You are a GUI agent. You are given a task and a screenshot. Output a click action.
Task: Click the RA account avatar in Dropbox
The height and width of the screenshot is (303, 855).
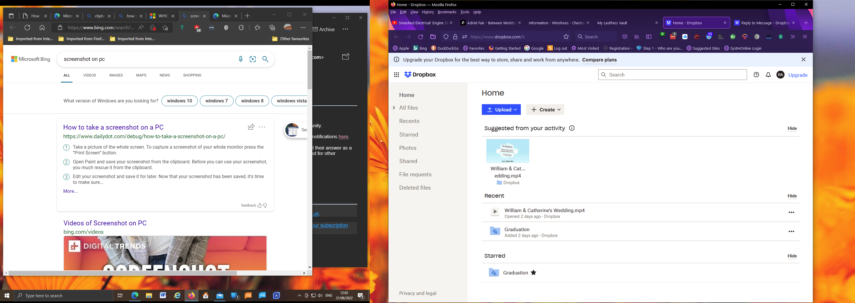click(781, 75)
